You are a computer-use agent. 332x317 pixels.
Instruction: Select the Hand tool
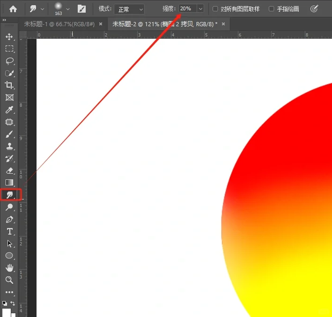(9, 268)
